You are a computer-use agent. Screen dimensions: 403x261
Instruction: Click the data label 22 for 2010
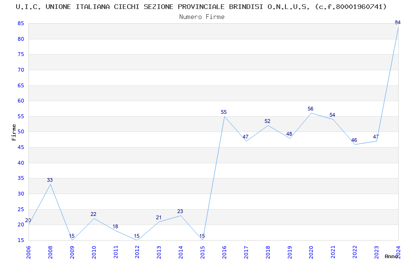point(93,214)
